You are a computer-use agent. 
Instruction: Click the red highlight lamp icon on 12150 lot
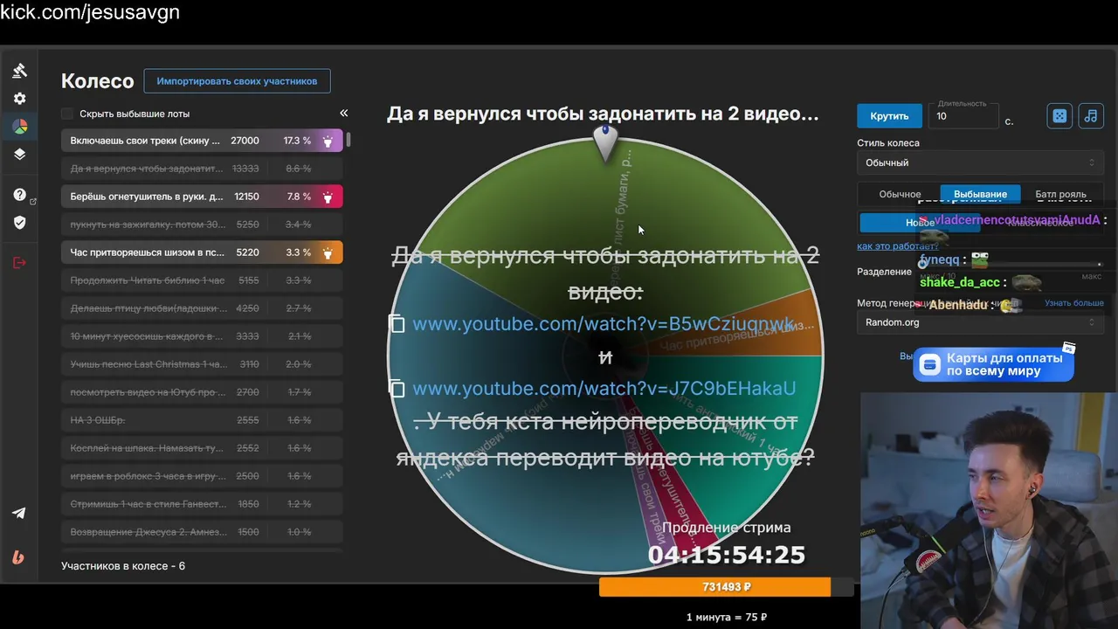[x=328, y=197]
